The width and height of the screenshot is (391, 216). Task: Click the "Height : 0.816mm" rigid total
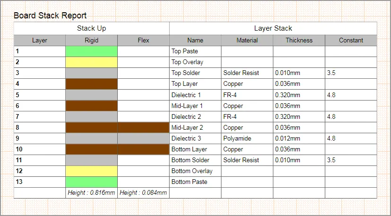pyautogui.click(x=92, y=192)
